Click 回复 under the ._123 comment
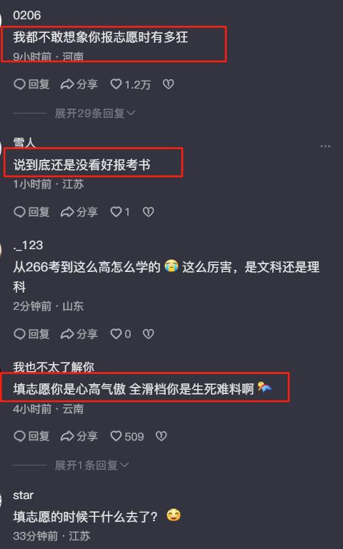Image resolution: width=343 pixels, height=549 pixels. 31,334
